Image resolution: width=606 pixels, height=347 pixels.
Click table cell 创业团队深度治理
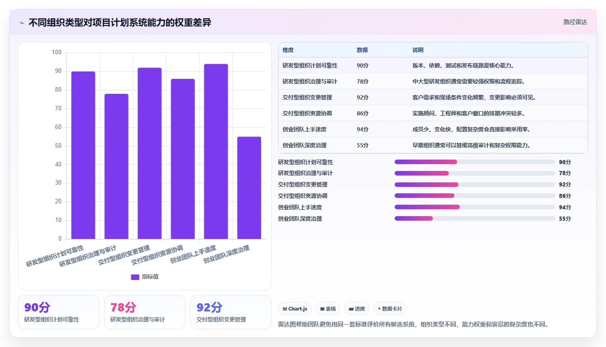click(x=305, y=145)
